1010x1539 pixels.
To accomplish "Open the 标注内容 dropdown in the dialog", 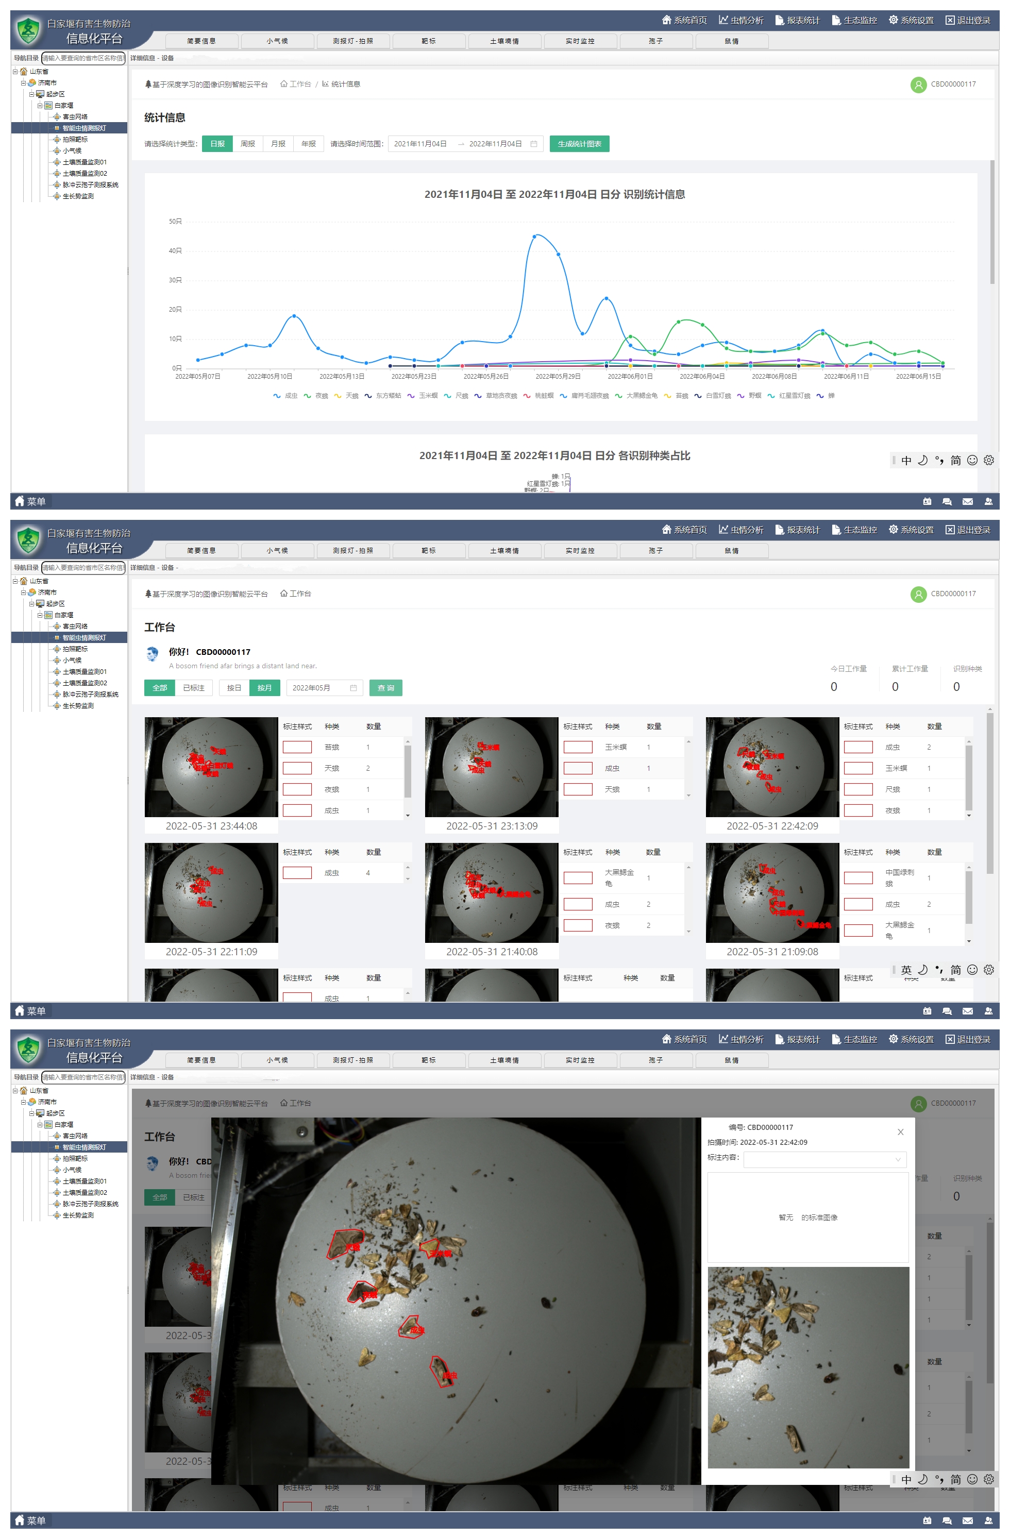I will [x=824, y=1159].
